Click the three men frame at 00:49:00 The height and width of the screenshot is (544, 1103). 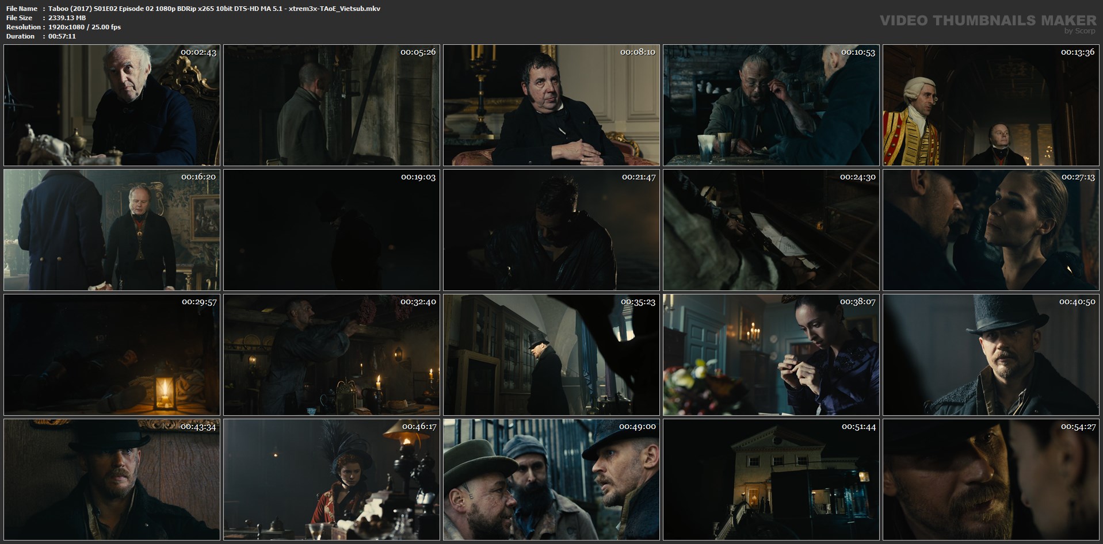point(551,480)
